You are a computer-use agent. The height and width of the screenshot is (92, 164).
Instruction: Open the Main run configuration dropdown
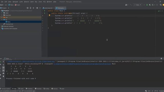[138, 5]
